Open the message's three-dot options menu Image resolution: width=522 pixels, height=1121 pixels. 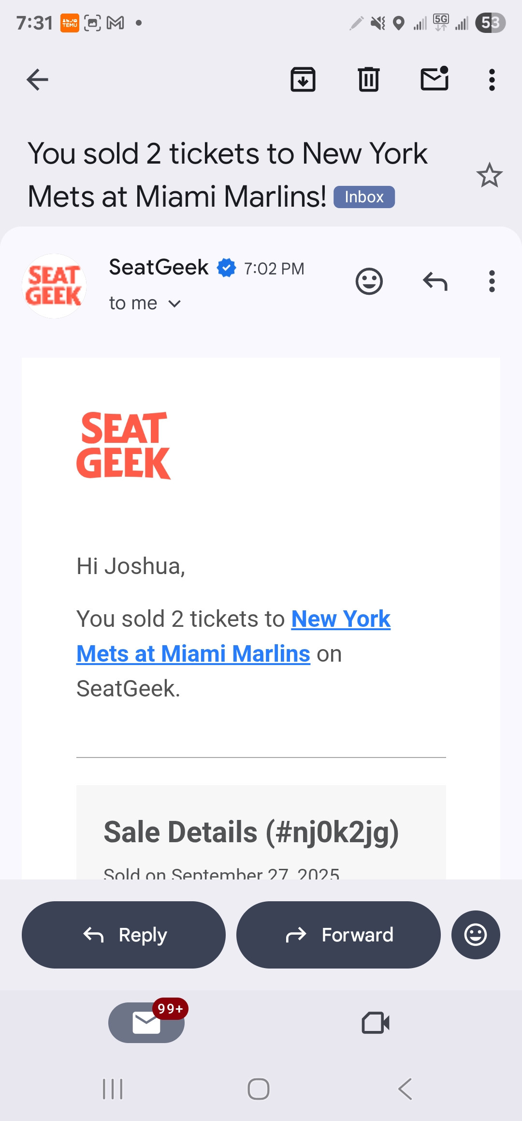click(x=492, y=281)
